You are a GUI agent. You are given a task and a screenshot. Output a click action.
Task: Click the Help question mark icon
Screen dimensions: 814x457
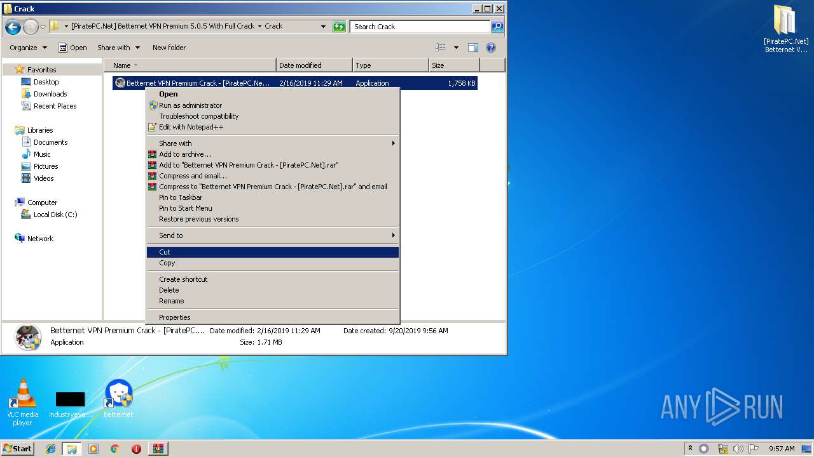490,48
